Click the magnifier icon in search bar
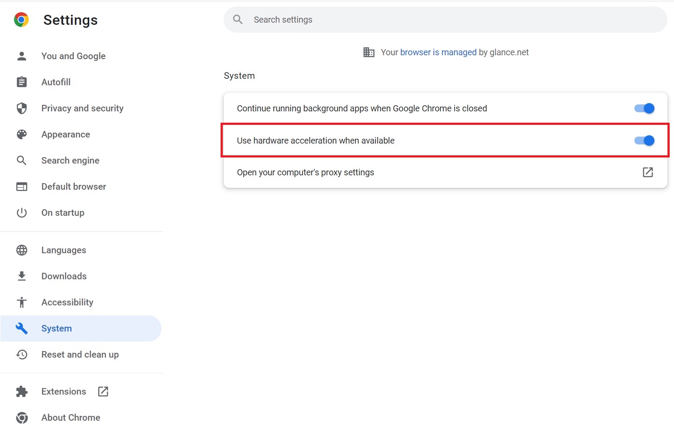Image resolution: width=674 pixels, height=432 pixels. coord(238,20)
